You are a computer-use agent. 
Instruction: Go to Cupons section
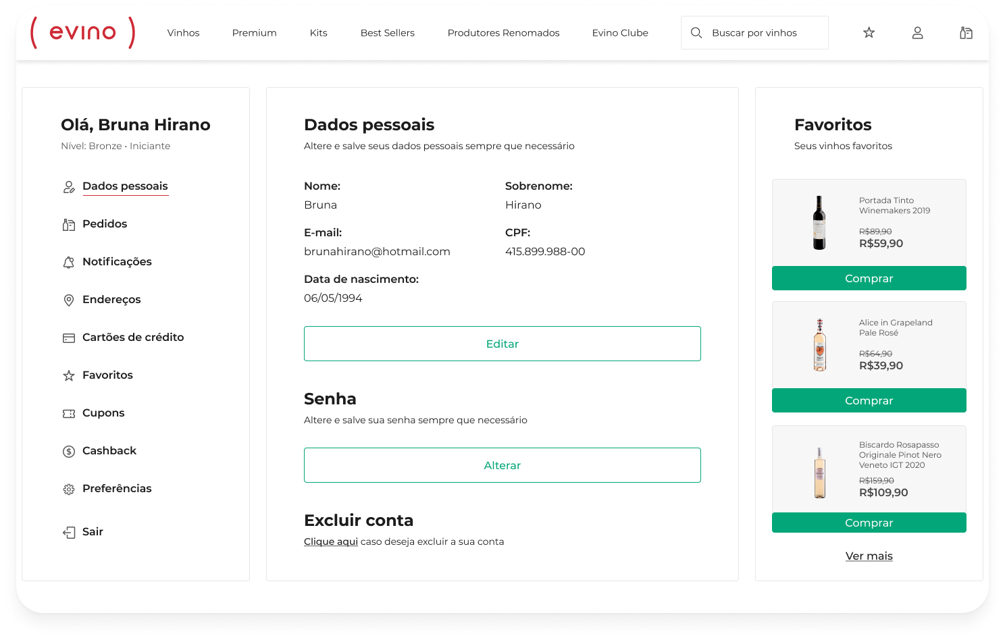point(103,413)
